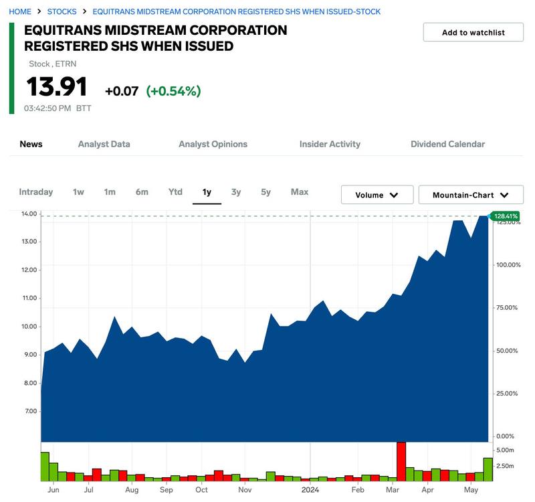This screenshot has width=535, height=502.
Task: Click the green 128.41% price marker
Action: (506, 216)
